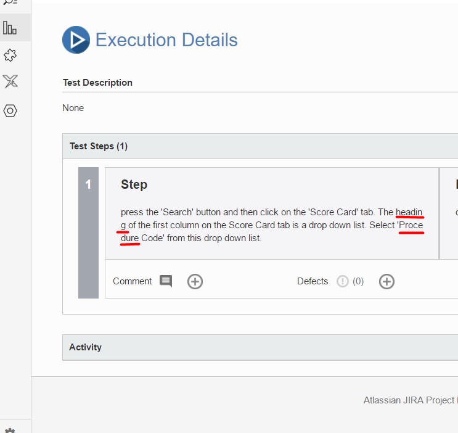Click the 'Comment' label
458x433 pixels.
point(133,281)
